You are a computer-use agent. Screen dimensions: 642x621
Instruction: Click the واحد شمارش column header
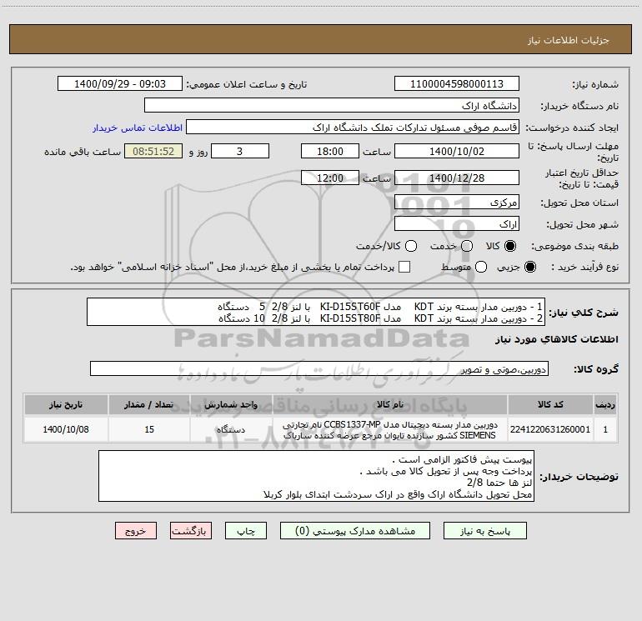[x=231, y=404]
